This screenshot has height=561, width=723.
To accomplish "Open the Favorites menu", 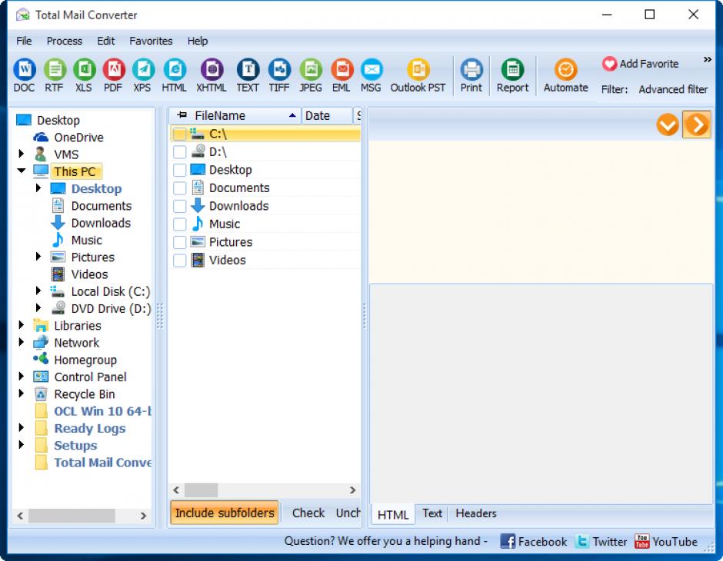I will 151,41.
